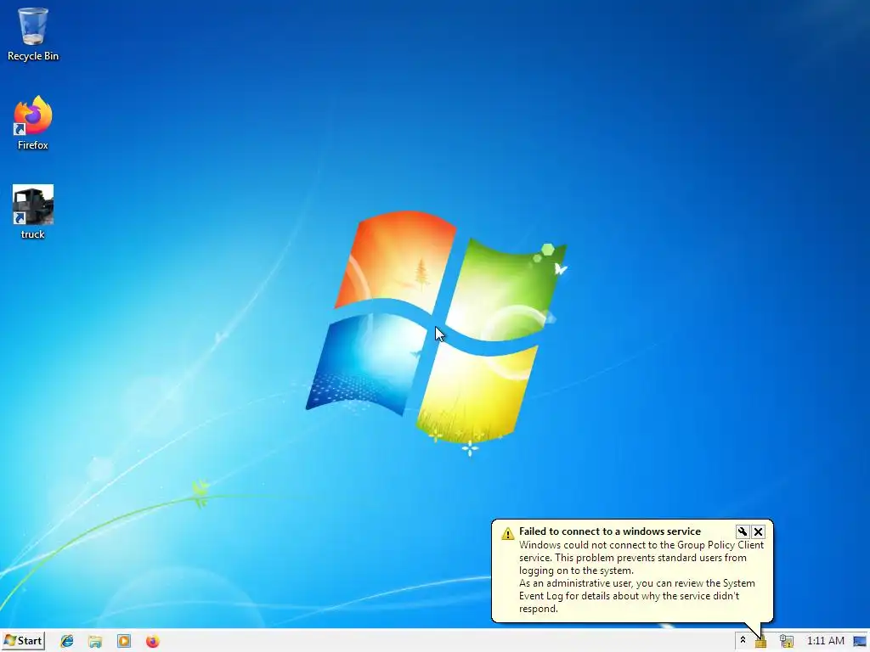Click the Show desktop button
The height and width of the screenshot is (652, 870).
click(861, 641)
